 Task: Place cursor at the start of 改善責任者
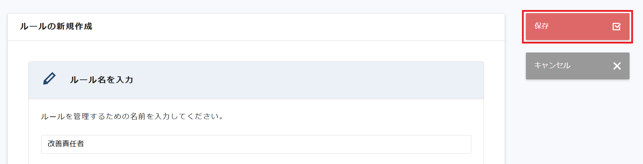point(48,144)
